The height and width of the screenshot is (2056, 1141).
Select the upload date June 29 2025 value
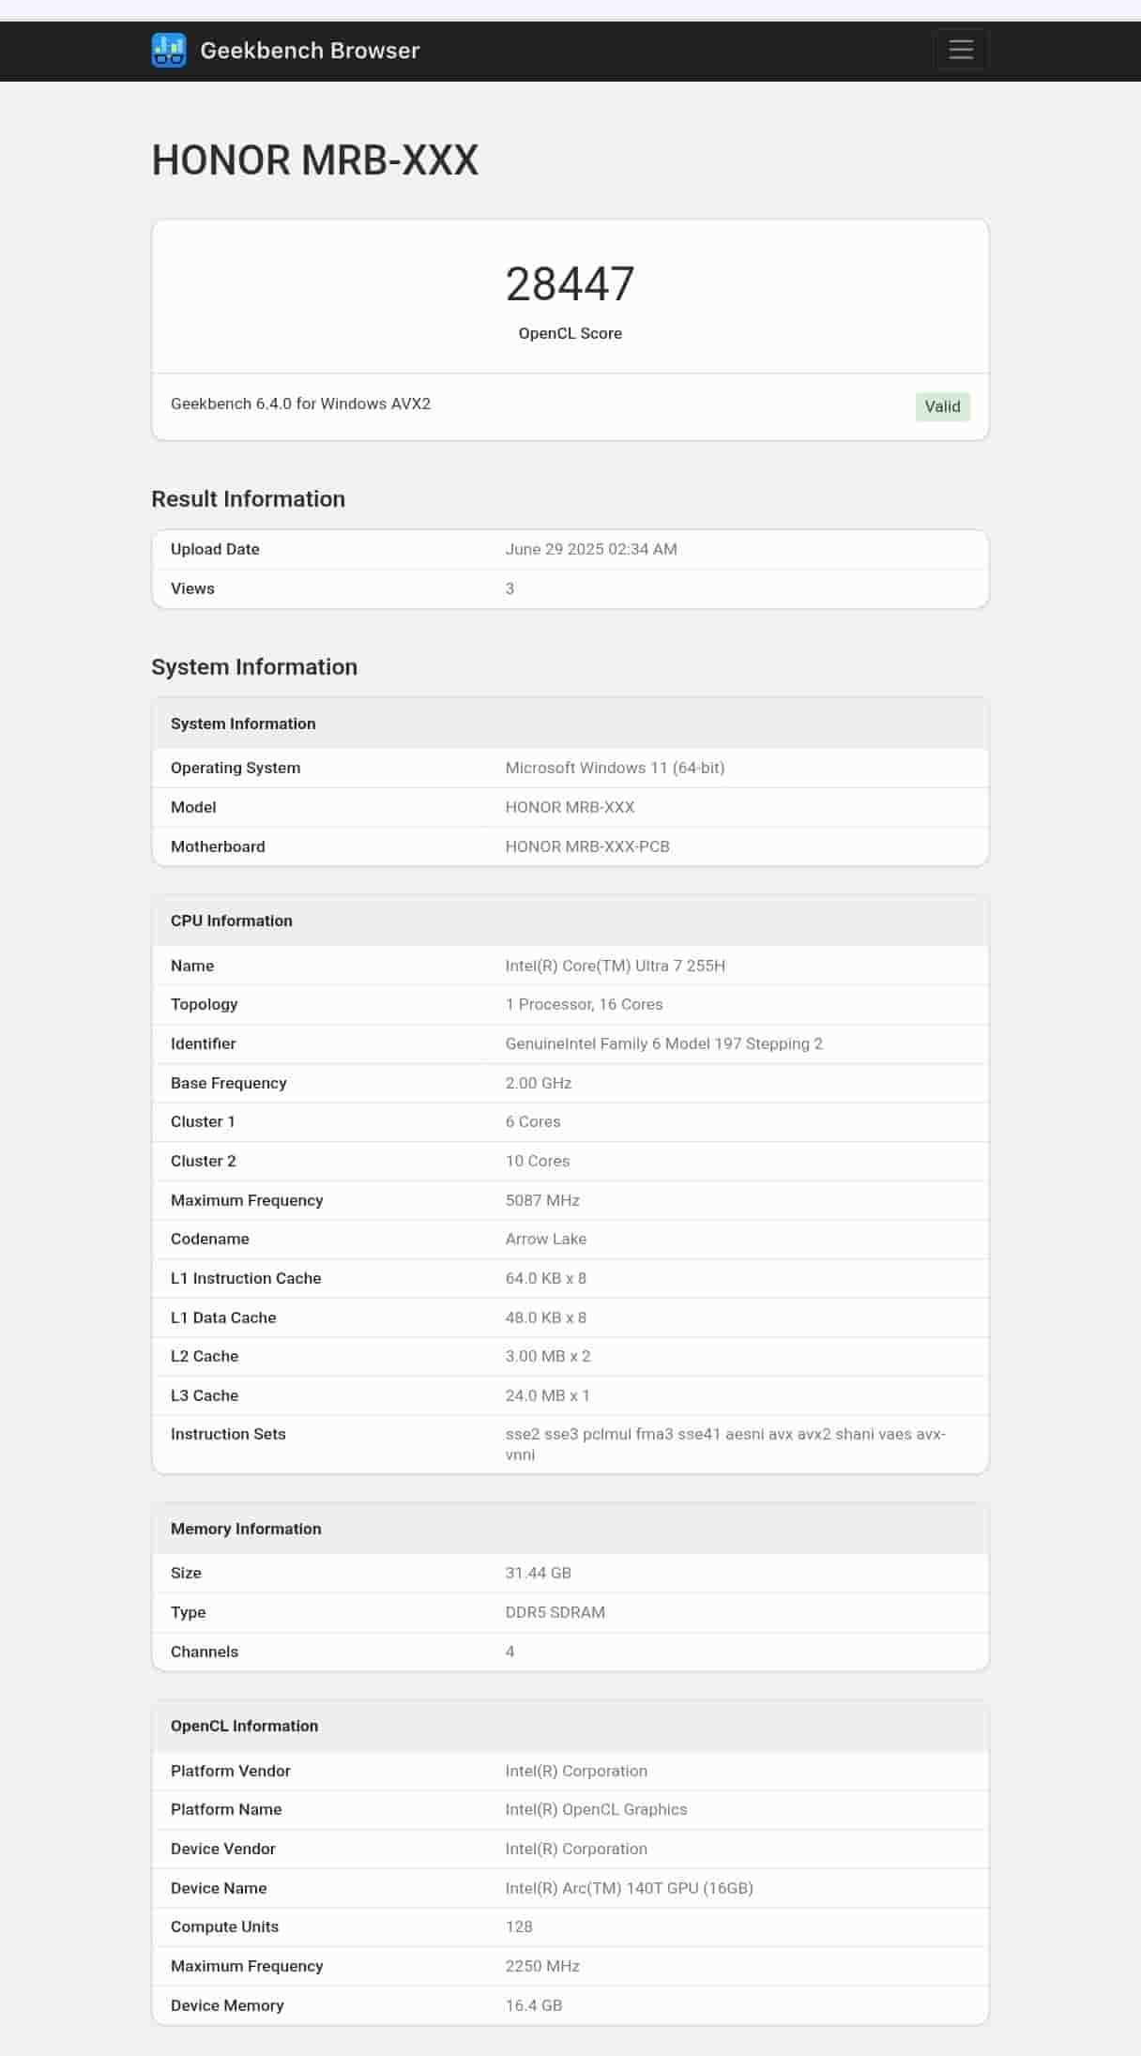(590, 549)
